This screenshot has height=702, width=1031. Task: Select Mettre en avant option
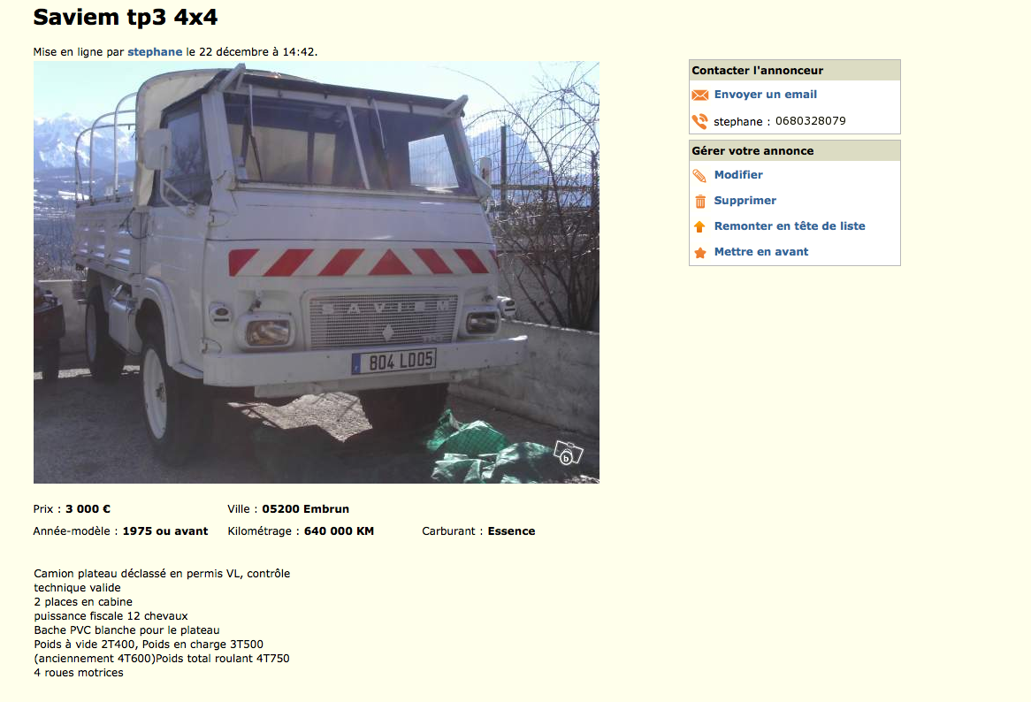[761, 252]
